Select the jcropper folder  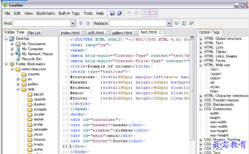coord(40,109)
